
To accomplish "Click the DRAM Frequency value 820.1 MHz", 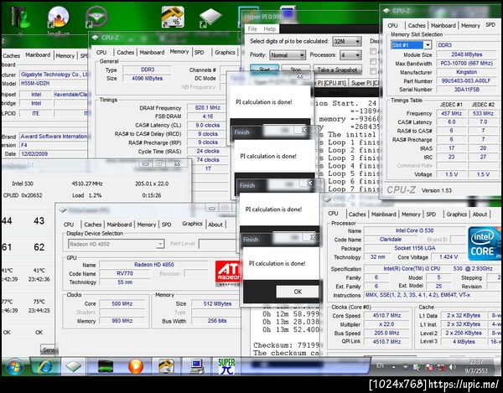I will [x=208, y=108].
